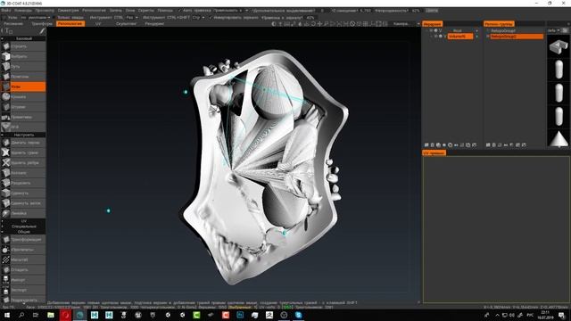Switch to the UV room tab
Screen dimensions: 571x321
click(98, 24)
